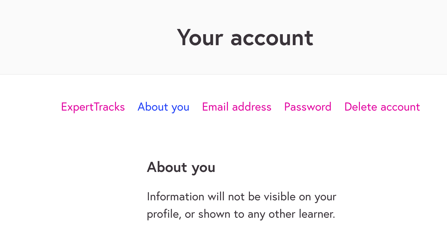Click "address" in the Email address link
The width and height of the screenshot is (447, 231).
252,107
